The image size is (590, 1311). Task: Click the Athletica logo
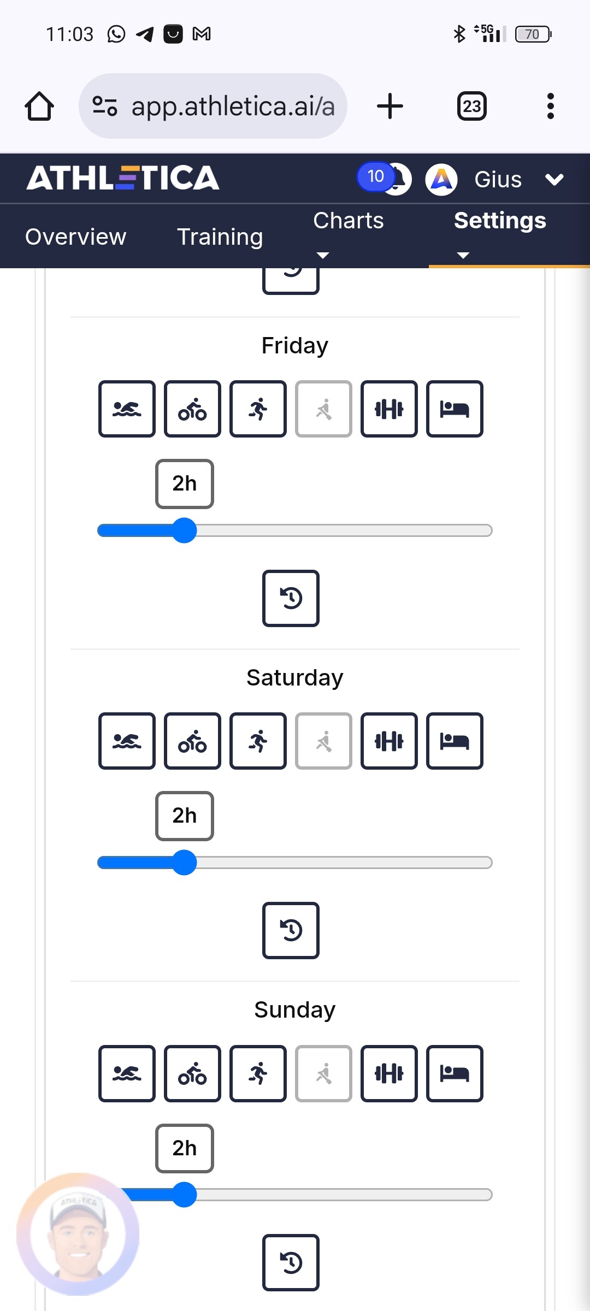(123, 178)
